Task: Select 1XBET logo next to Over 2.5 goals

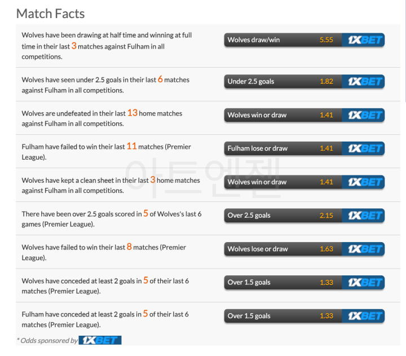Action: tap(365, 216)
